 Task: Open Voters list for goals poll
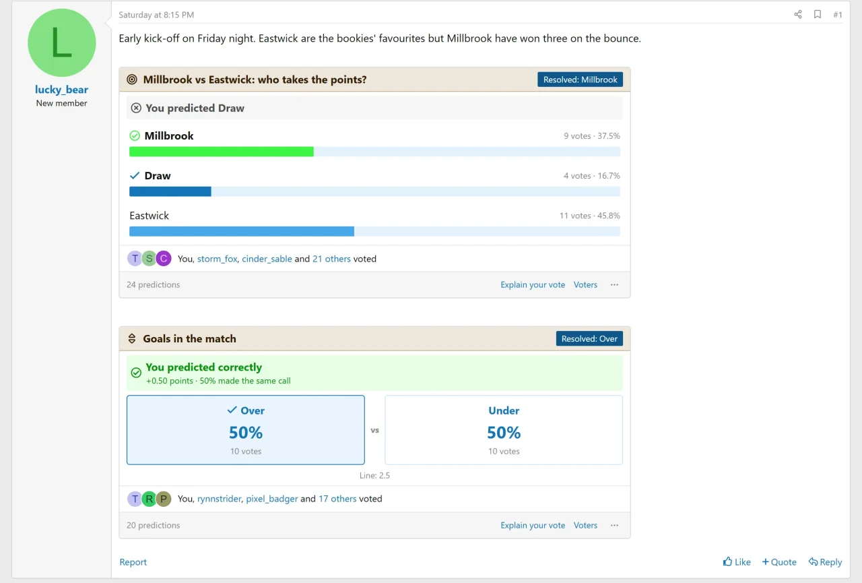(585, 526)
